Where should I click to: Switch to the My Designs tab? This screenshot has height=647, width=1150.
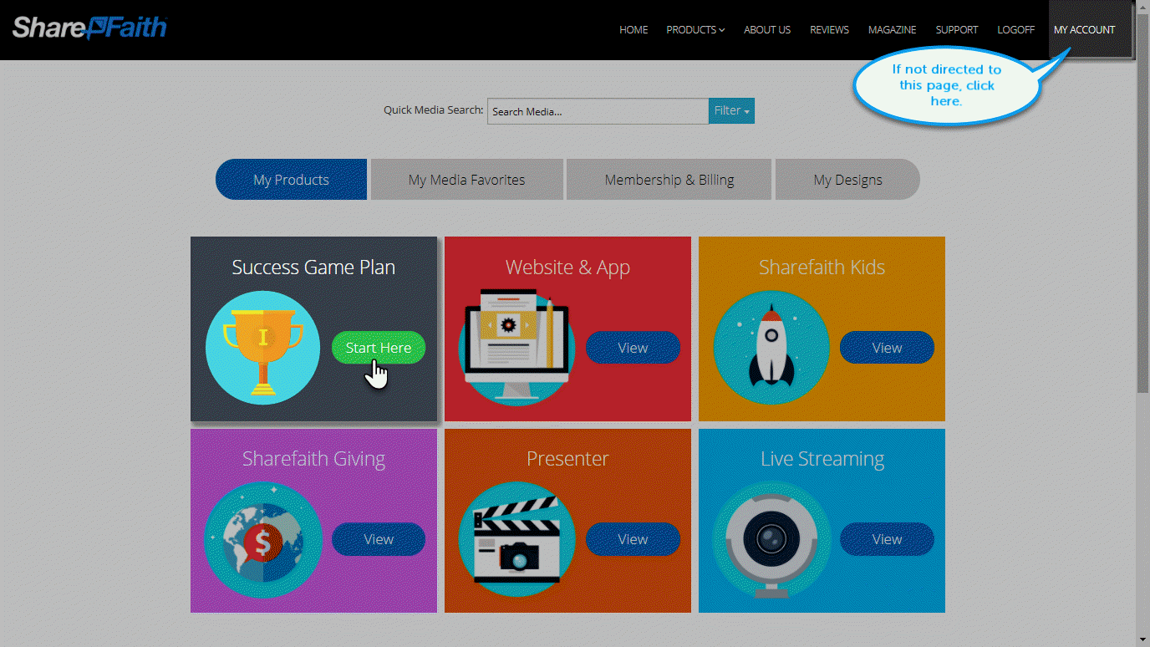[847, 180]
